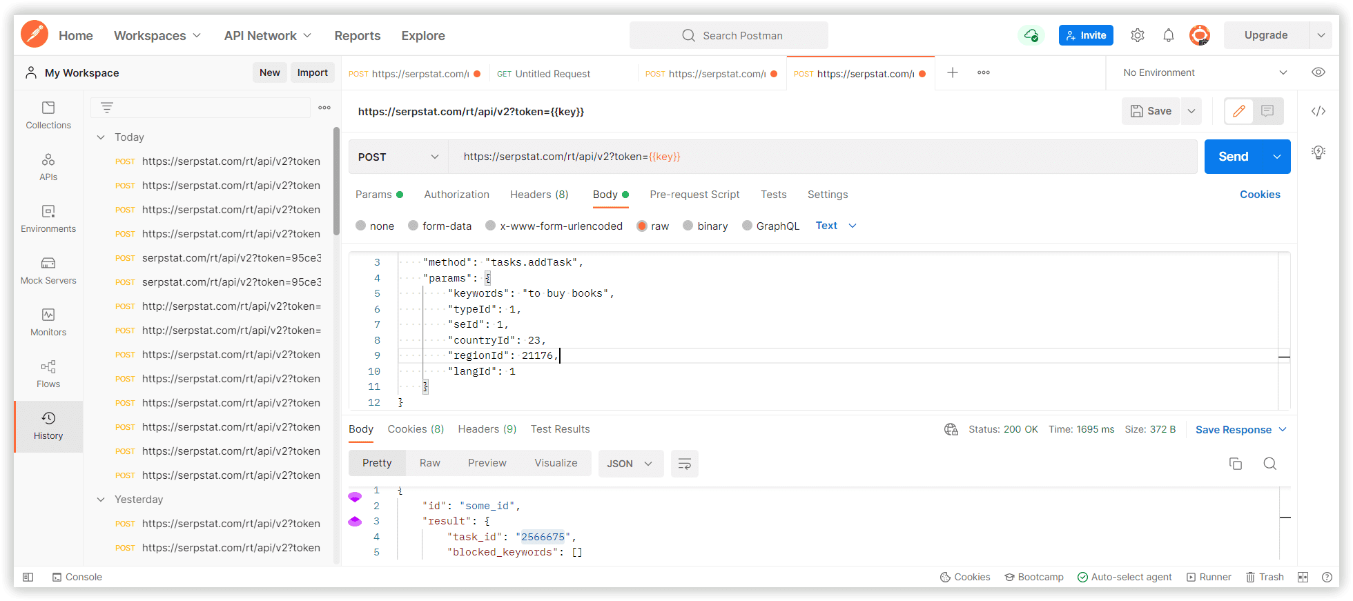This screenshot has width=1353, height=601.
Task: Open Environments in sidebar
Action: (48, 219)
